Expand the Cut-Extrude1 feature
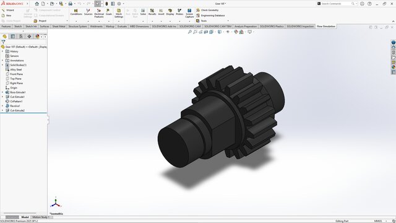396x223 pixels. pyautogui.click(x=2, y=97)
